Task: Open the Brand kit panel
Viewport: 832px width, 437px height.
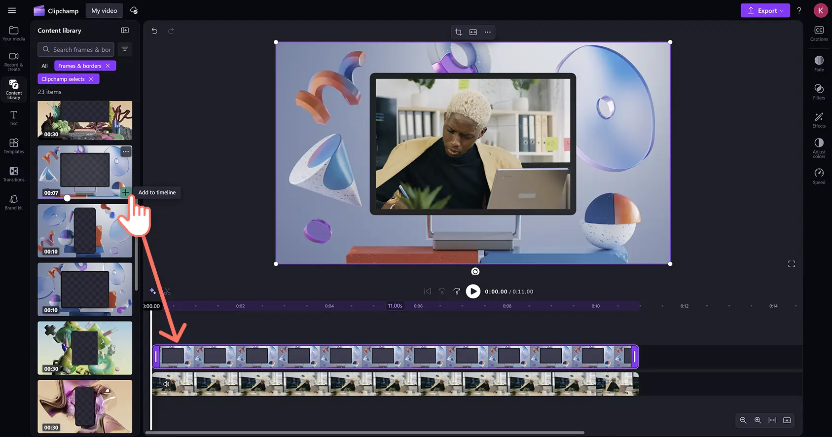Action: click(x=14, y=202)
